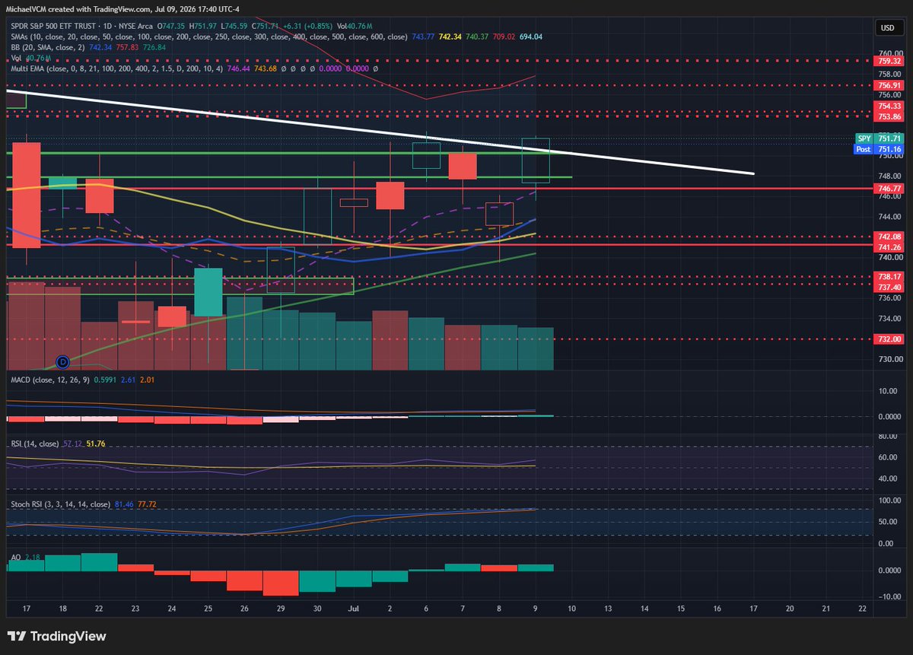Click the 742.08 price level label
913x655 pixels.
(889, 237)
